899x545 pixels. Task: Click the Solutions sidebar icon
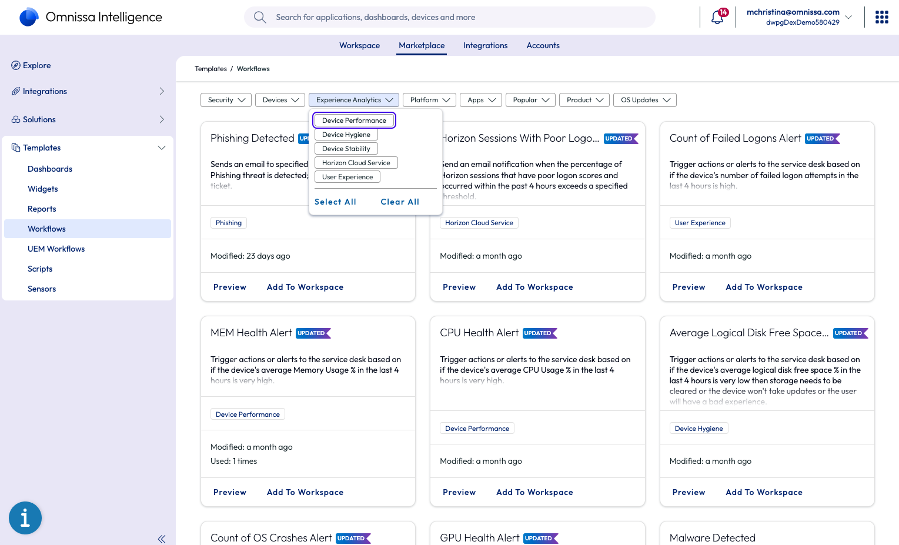(16, 119)
